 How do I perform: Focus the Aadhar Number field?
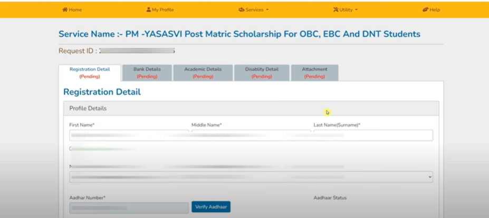129,207
